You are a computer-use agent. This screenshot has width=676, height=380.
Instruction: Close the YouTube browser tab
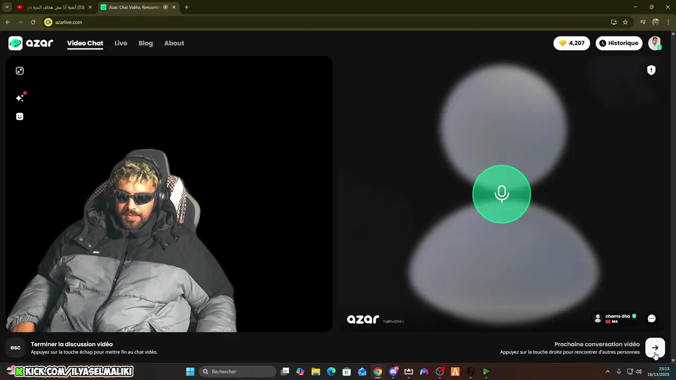coord(90,7)
